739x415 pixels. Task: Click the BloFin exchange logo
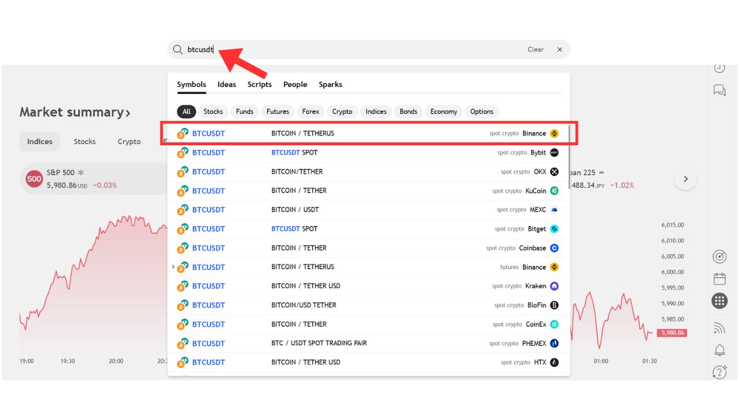[554, 305]
